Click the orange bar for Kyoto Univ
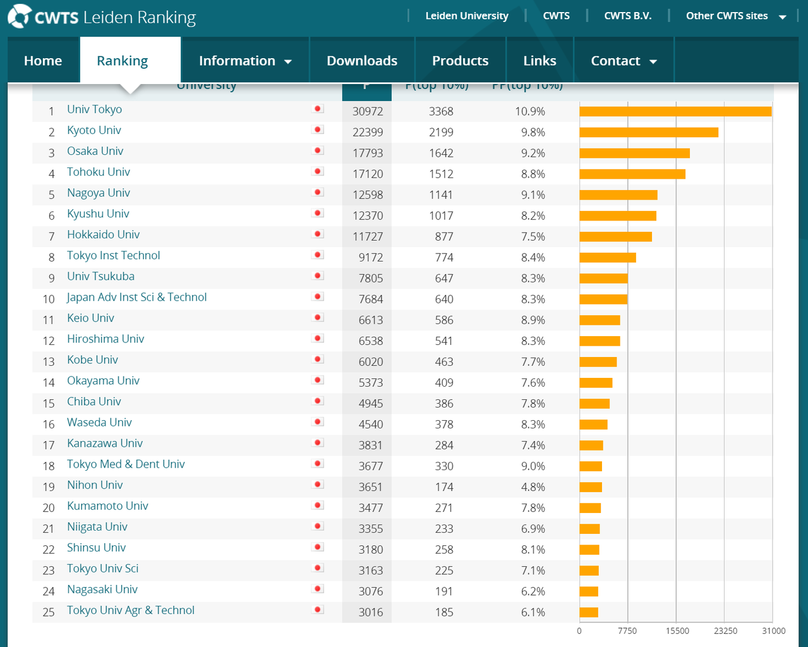Viewport: 808px width, 647px height. (649, 132)
